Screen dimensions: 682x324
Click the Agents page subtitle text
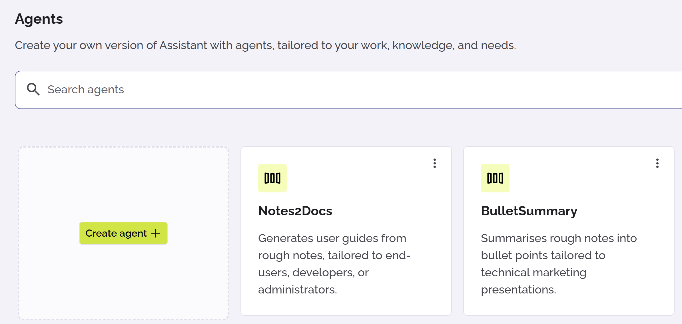265,45
